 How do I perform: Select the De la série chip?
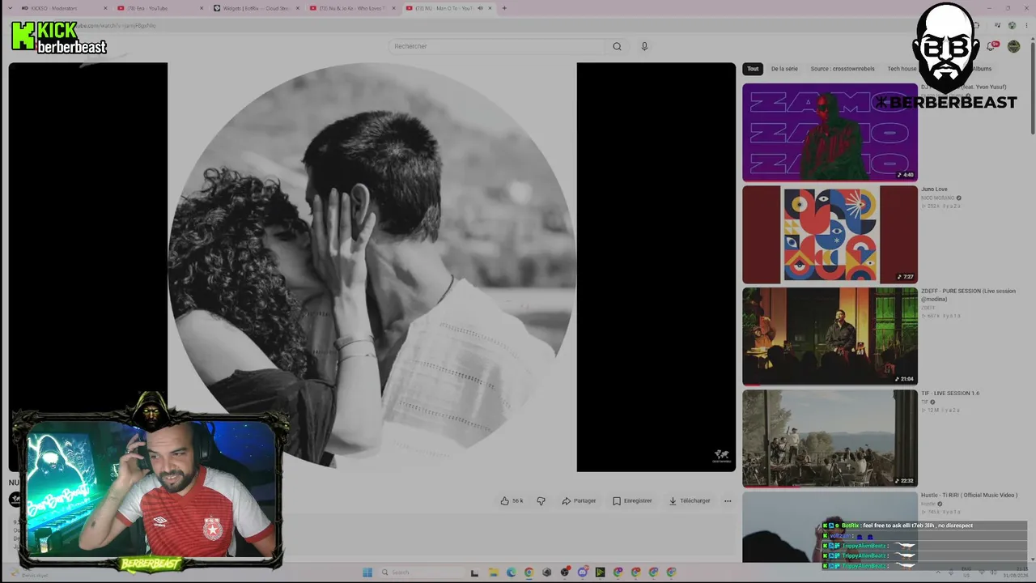pyautogui.click(x=784, y=69)
